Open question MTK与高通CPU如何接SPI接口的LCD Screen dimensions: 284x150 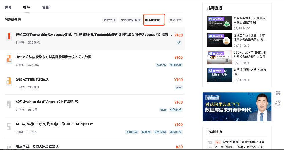point(54,124)
